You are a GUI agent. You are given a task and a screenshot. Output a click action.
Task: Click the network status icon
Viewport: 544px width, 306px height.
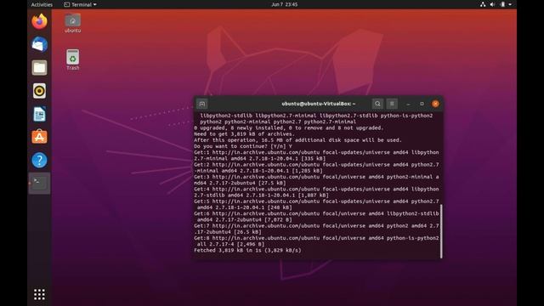tap(483, 4)
